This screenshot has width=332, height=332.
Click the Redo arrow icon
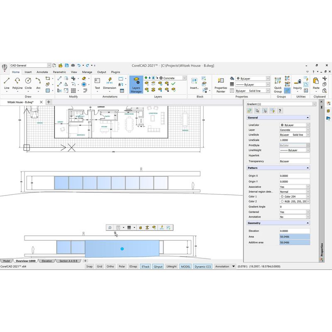click(88, 66)
